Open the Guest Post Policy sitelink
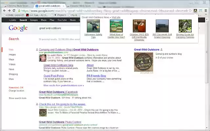Viewport: 210px width, 131px height. (x=53, y=76)
